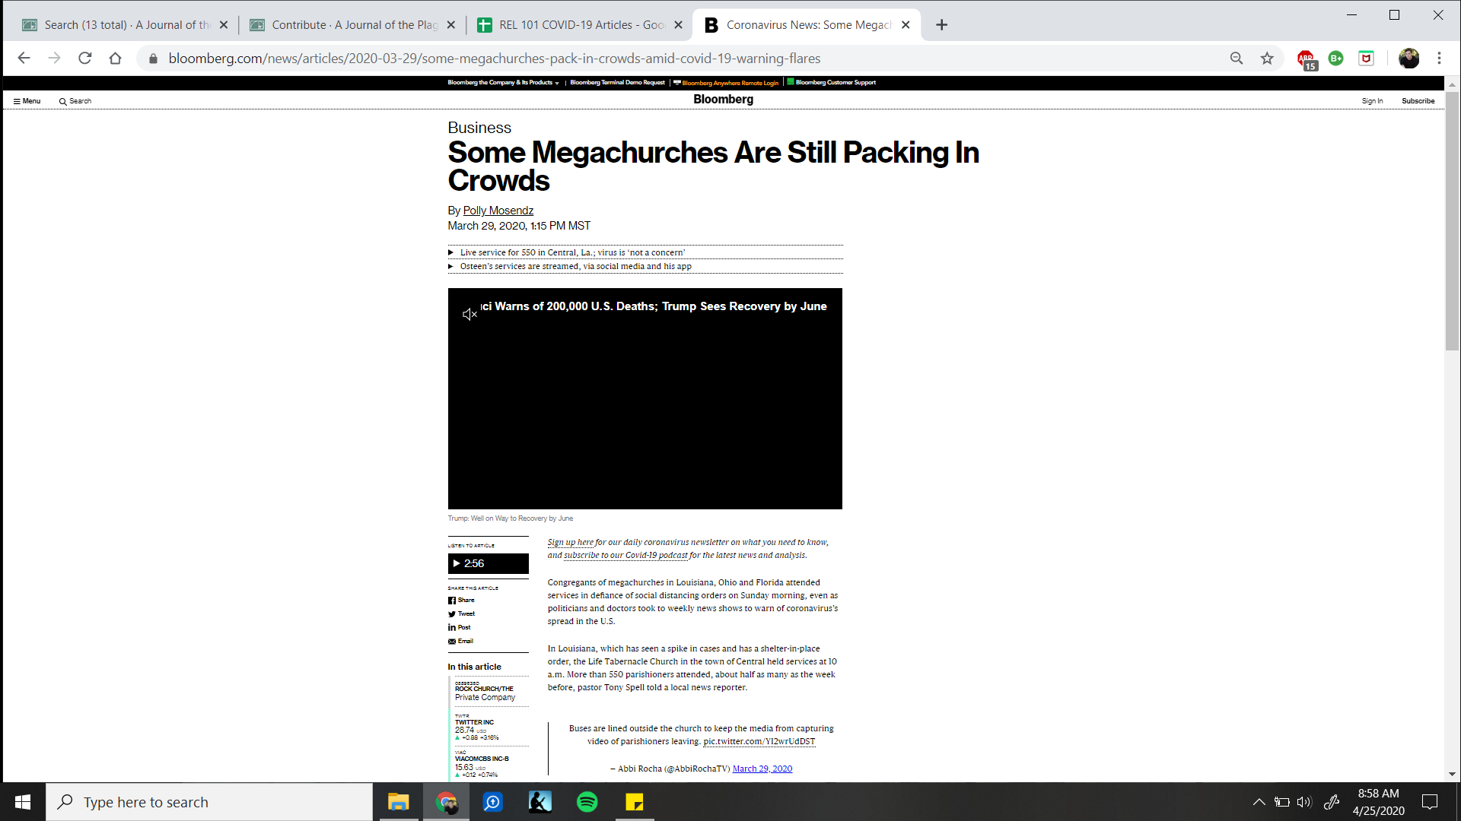Click the Chrome zoom magnifier icon
This screenshot has height=821, width=1461.
click(x=1237, y=59)
